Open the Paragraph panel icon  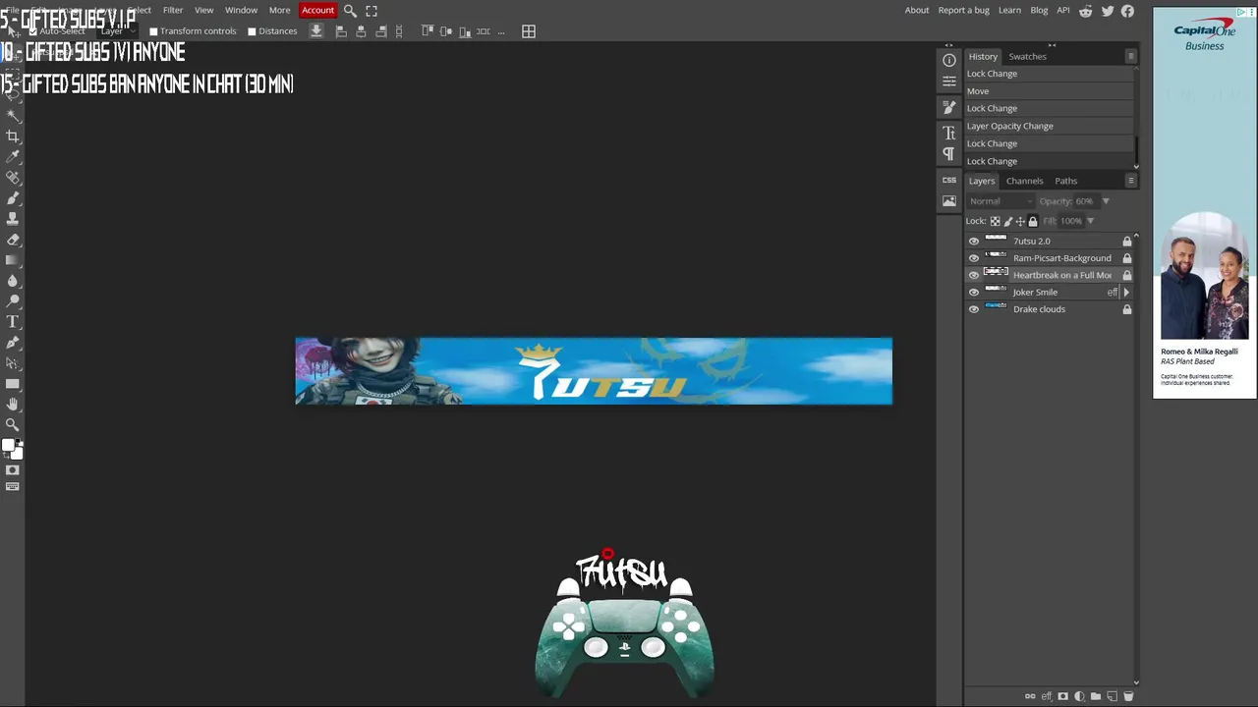[x=949, y=154]
